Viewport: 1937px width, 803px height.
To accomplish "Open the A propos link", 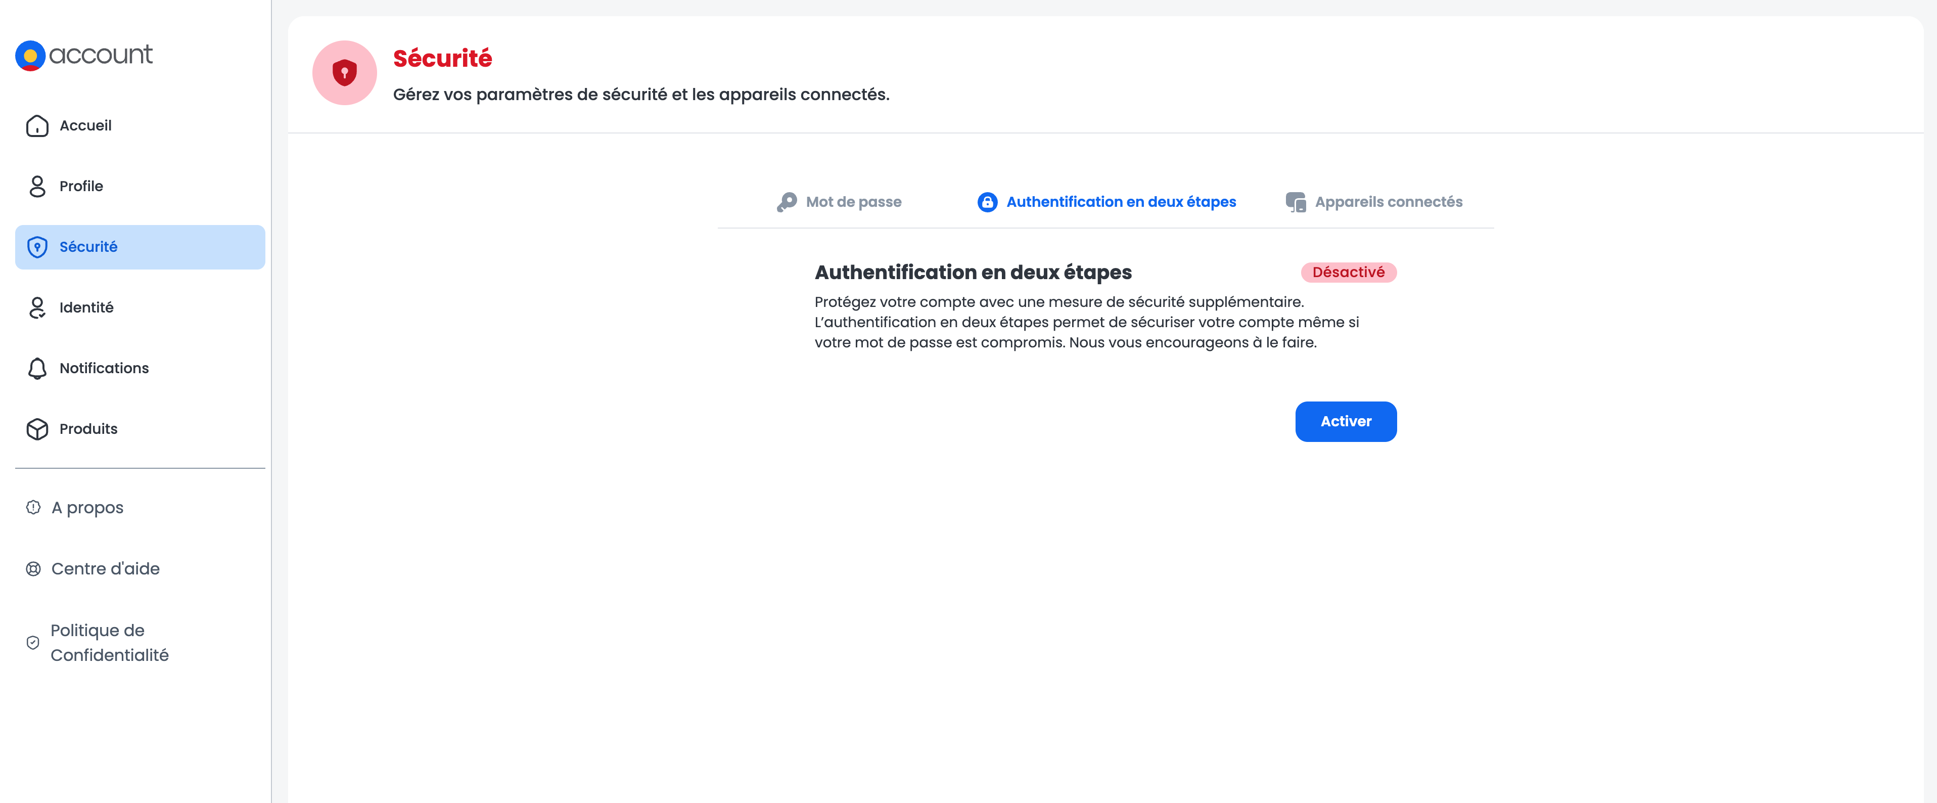I will [x=87, y=508].
